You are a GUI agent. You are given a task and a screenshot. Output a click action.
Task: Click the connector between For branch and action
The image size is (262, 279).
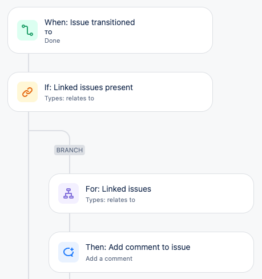click(x=70, y=223)
